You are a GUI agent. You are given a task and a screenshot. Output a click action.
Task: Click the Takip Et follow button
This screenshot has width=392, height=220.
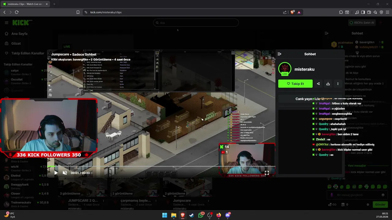295,84
